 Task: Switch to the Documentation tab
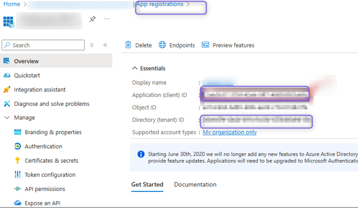tap(195, 184)
